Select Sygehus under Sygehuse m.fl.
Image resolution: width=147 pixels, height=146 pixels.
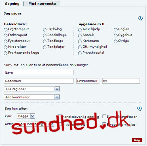116,35
